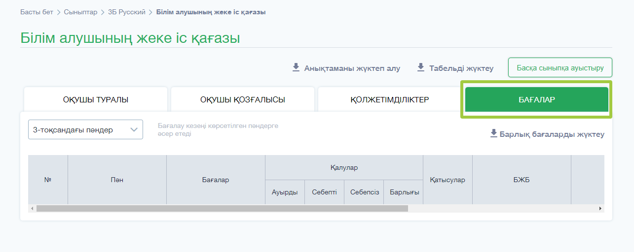Switch to ОҚУШЫ ТУРАЛЫ tab
The height and width of the screenshot is (252, 634).
[96, 100]
